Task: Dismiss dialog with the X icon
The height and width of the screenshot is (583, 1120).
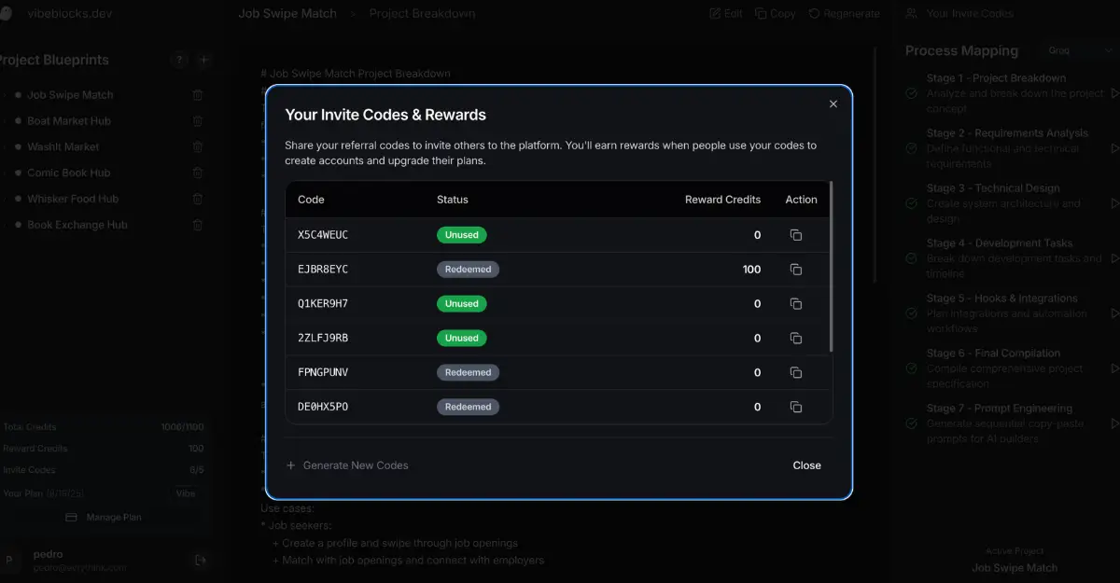Action: point(833,104)
